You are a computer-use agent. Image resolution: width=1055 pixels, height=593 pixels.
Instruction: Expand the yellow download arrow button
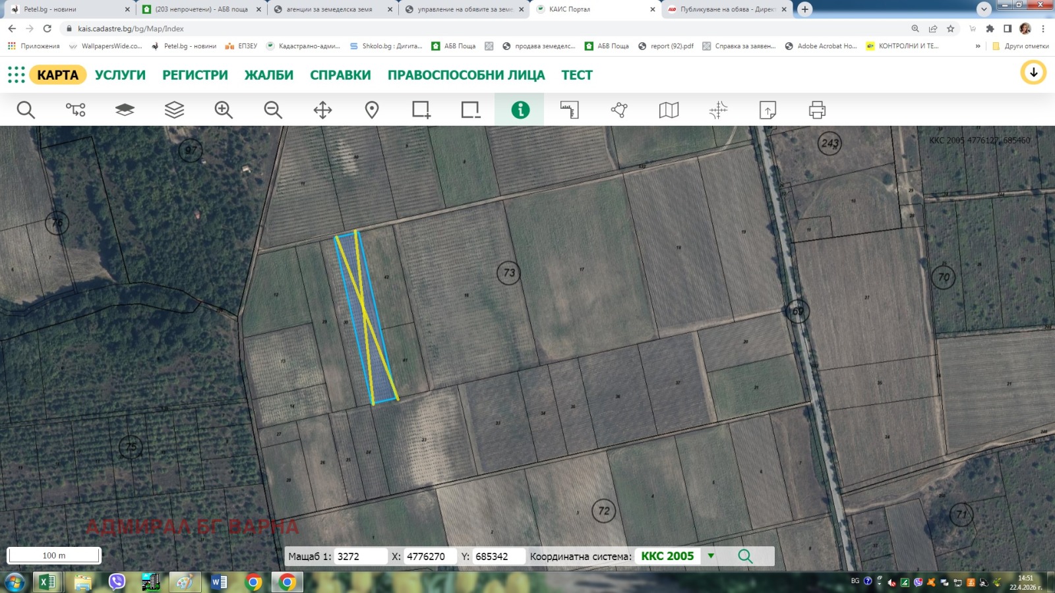[1033, 72]
